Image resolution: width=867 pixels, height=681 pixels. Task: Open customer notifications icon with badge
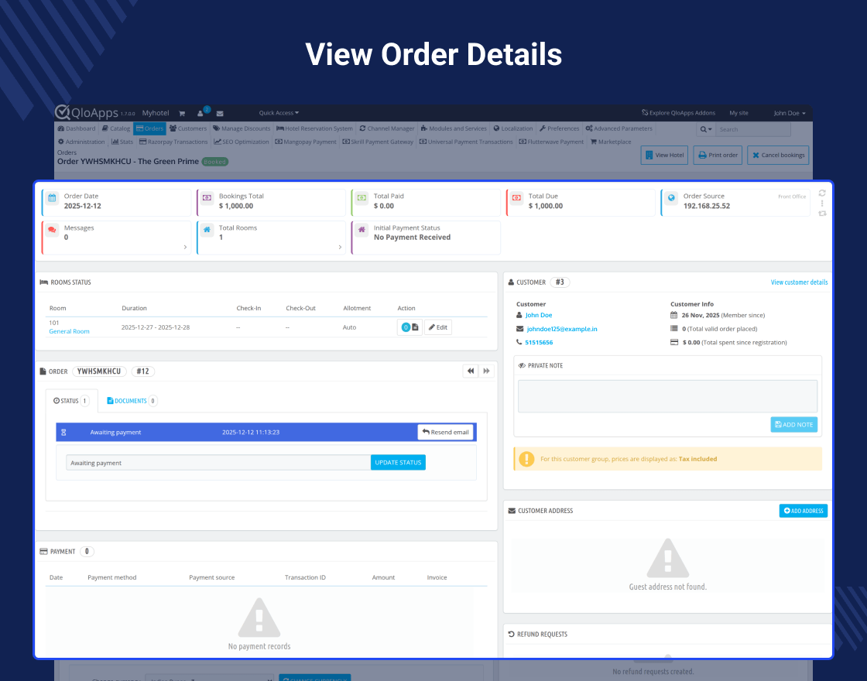pos(202,111)
